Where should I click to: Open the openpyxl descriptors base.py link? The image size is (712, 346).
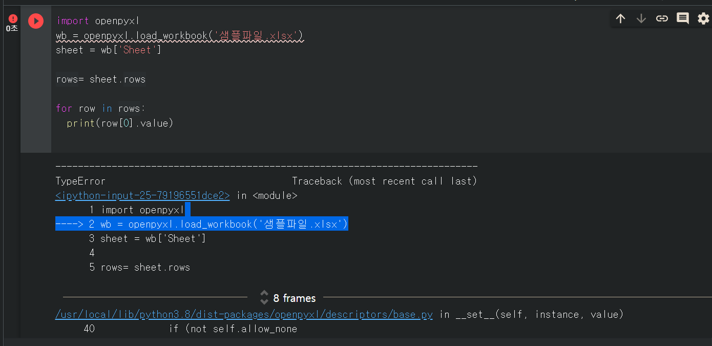tap(244, 314)
